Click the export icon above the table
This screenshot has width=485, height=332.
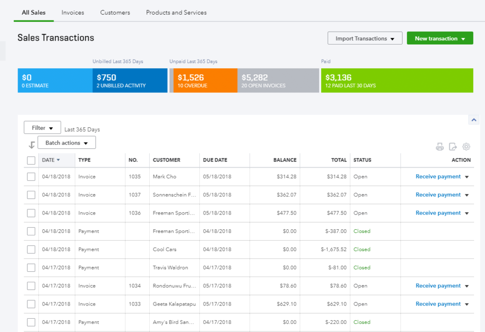[453, 147]
